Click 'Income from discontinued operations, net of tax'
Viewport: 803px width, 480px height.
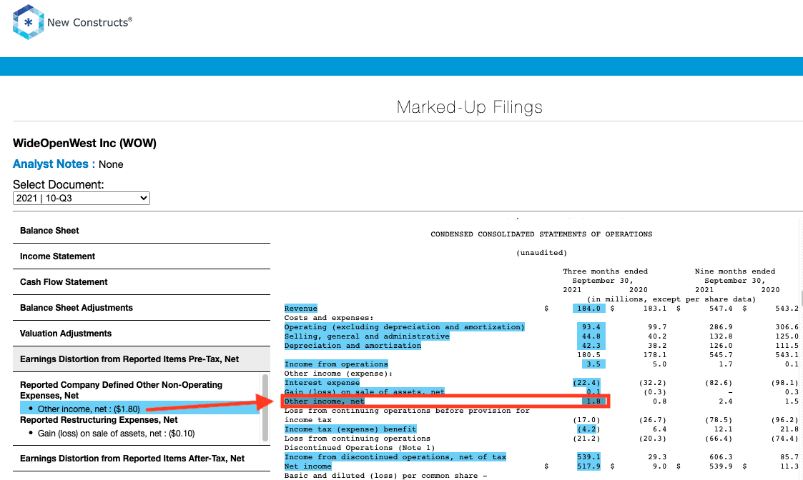(x=395, y=457)
